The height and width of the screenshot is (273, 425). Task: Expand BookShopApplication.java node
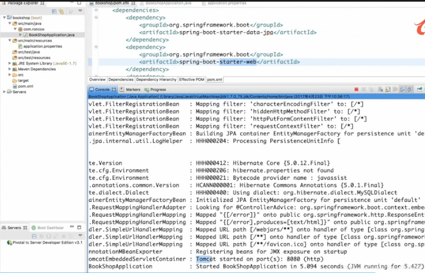pyautogui.click(x=20, y=35)
